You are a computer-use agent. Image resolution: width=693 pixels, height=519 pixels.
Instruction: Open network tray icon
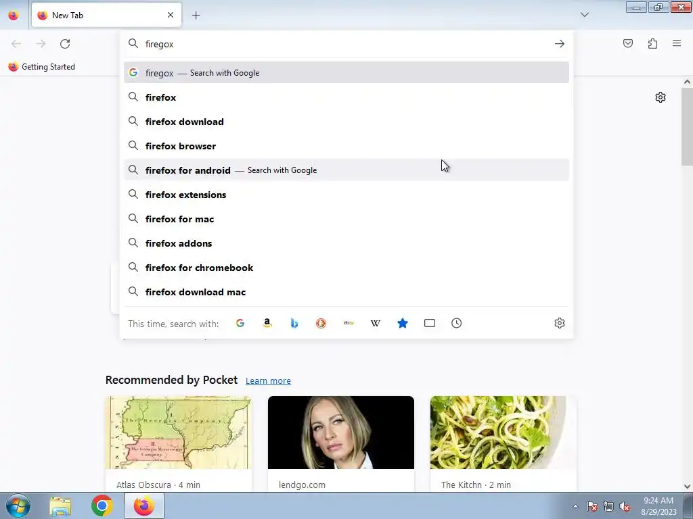(x=608, y=506)
